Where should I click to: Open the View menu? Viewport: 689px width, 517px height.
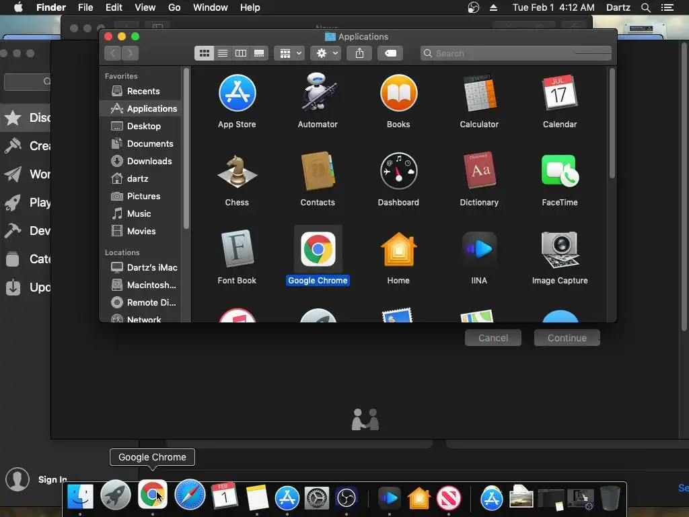[x=145, y=7]
